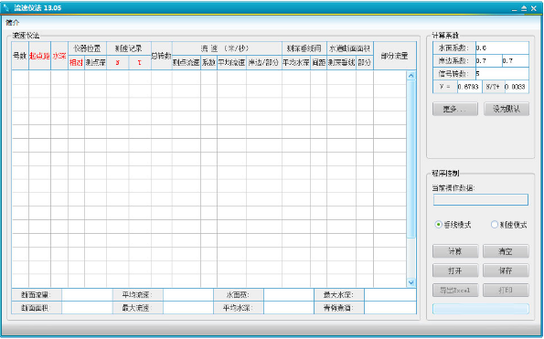Click the 起点距 column header

click(39, 56)
